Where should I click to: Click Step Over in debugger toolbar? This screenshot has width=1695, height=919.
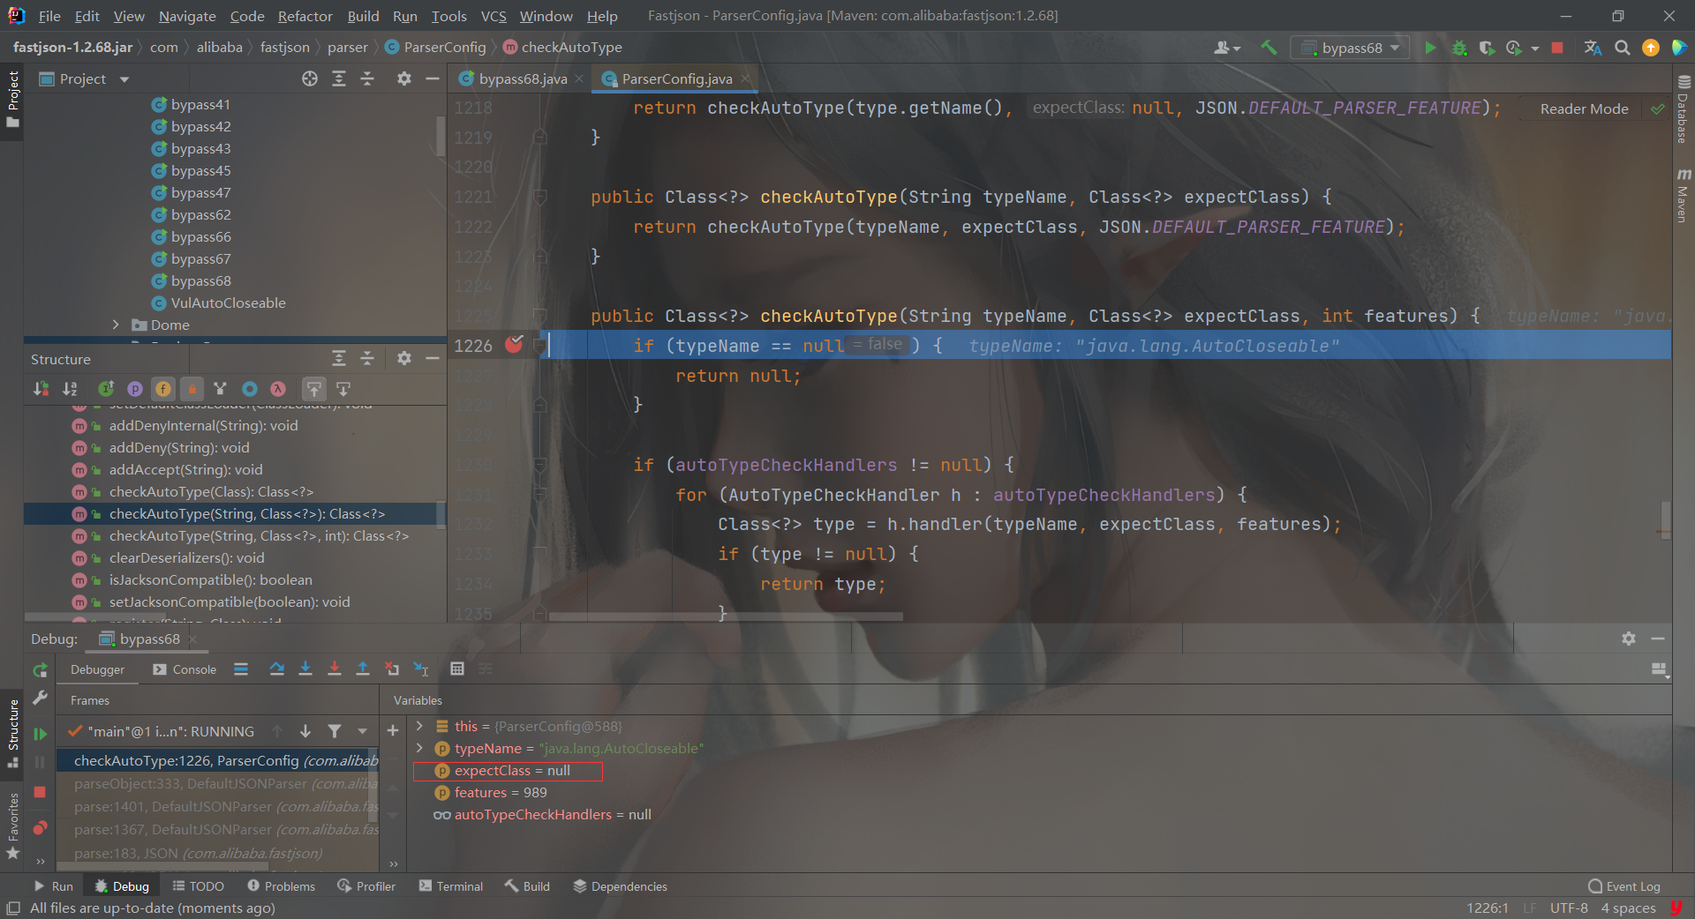click(276, 669)
